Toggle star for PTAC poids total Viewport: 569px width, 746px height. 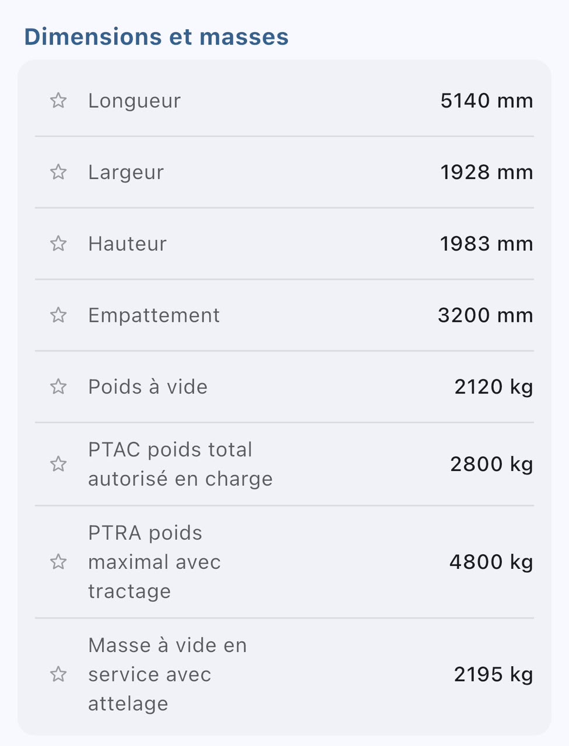coord(58,464)
